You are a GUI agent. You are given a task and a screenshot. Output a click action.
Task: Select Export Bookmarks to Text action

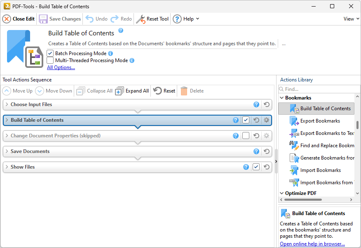316,133
